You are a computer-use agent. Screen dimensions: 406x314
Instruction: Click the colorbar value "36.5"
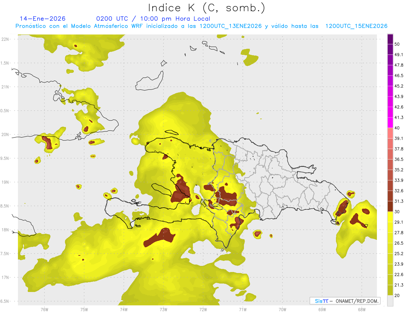[x=399, y=159]
